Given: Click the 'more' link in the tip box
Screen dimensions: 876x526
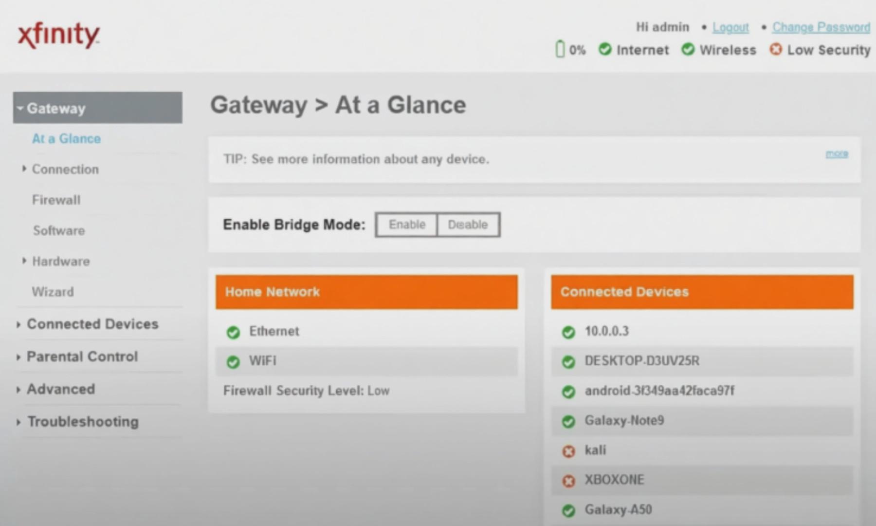Looking at the screenshot, I should click(x=837, y=154).
